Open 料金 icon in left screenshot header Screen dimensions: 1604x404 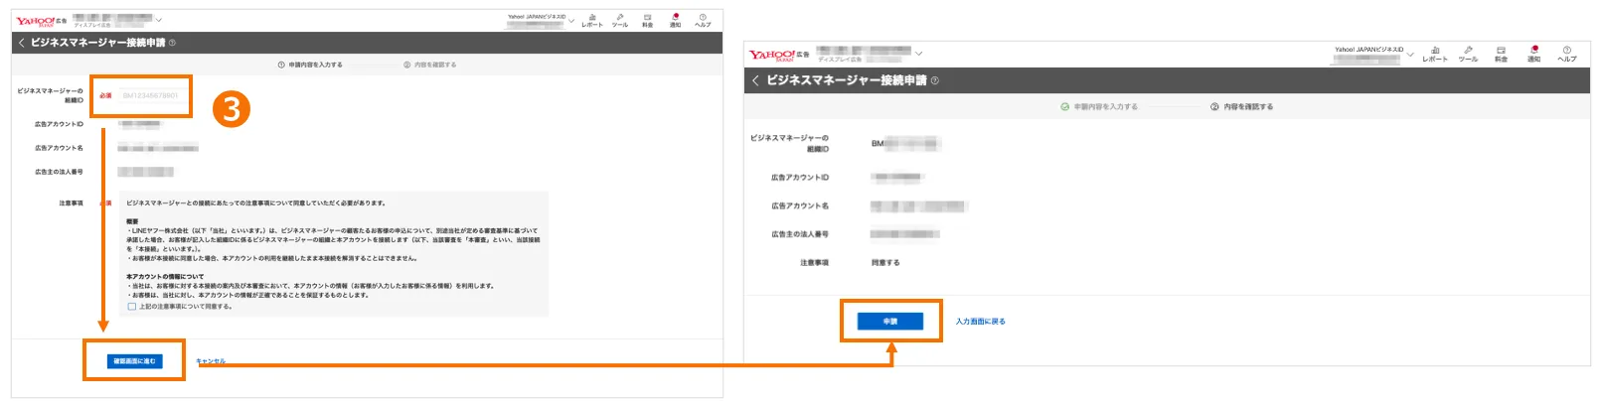click(x=647, y=20)
